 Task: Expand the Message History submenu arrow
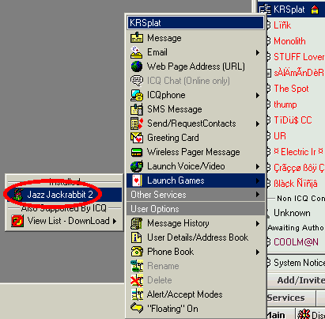[258, 224]
